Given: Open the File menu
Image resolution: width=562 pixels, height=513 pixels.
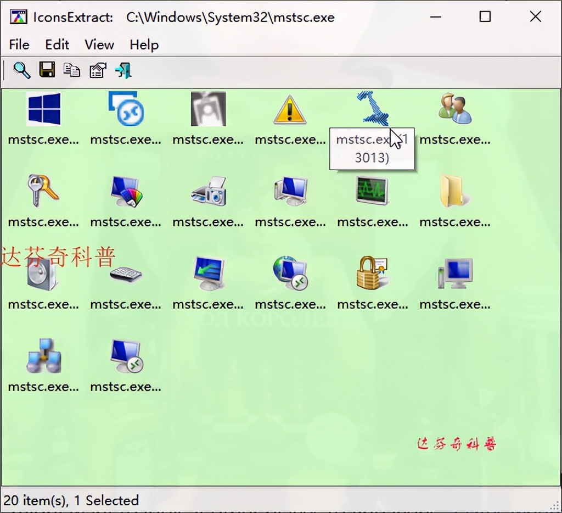Looking at the screenshot, I should [x=19, y=45].
